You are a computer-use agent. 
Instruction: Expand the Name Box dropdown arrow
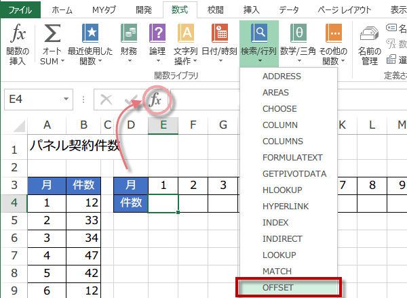click(x=66, y=99)
